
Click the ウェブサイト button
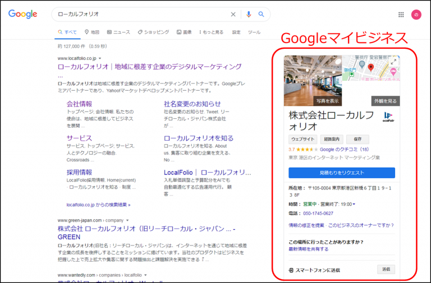pos(302,139)
